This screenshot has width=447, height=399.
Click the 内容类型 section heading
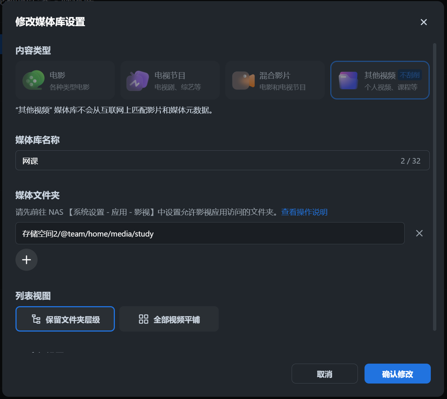(33, 50)
